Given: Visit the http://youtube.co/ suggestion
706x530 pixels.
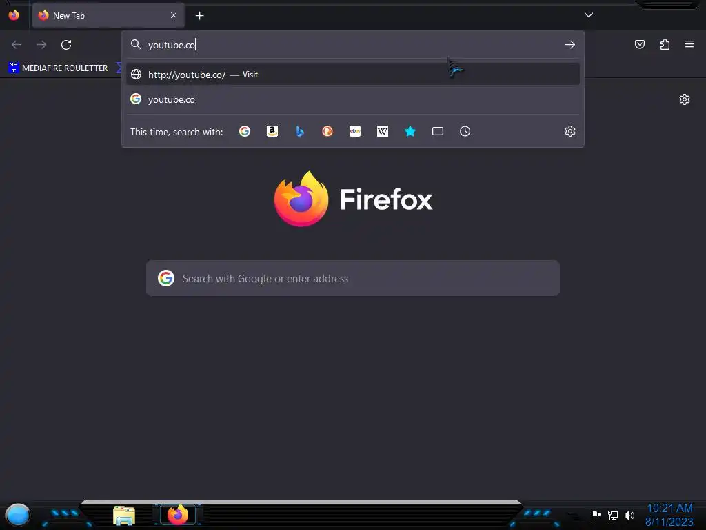Looking at the screenshot, I should point(353,75).
